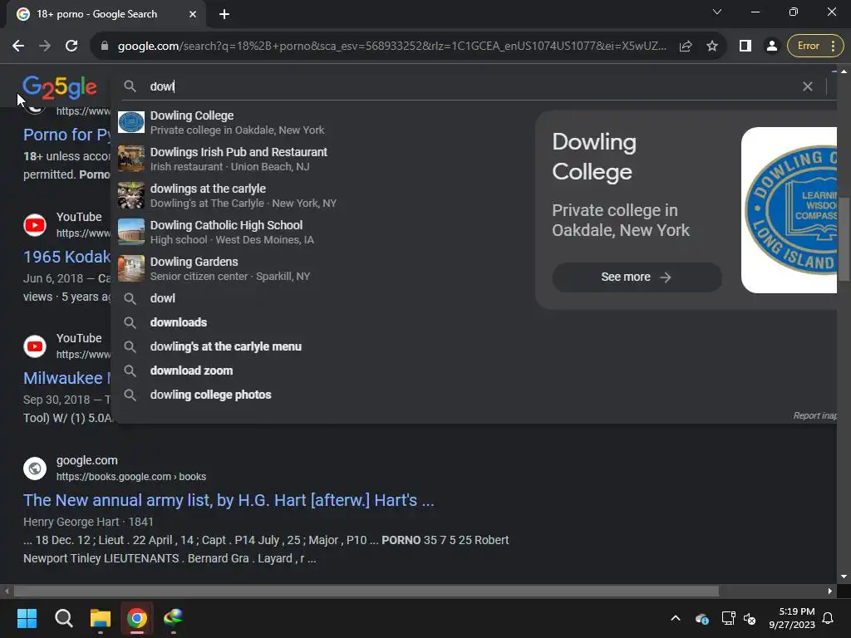Open File Explorer from taskbar
The image size is (851, 638).
(101, 618)
